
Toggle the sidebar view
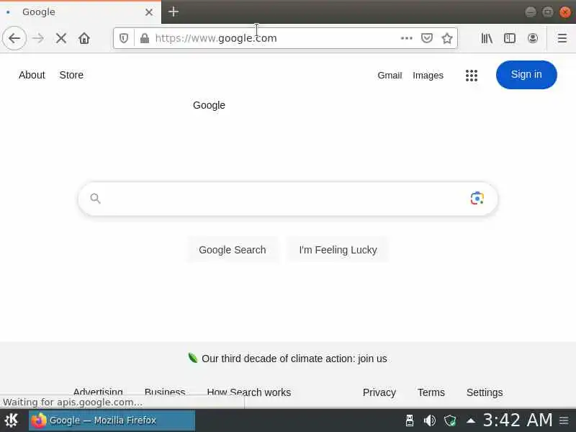point(510,38)
